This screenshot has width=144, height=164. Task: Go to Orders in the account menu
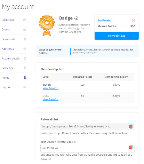click(6, 29)
